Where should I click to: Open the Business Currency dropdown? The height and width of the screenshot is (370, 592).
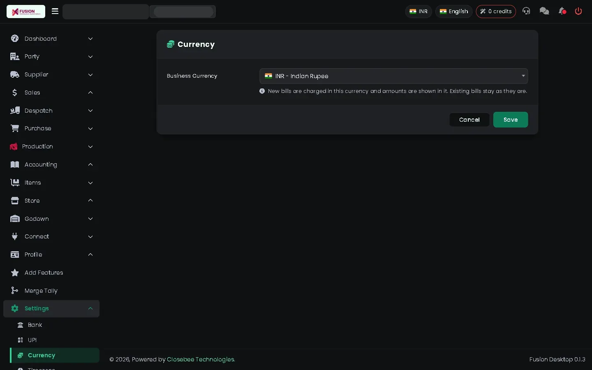[393, 76]
